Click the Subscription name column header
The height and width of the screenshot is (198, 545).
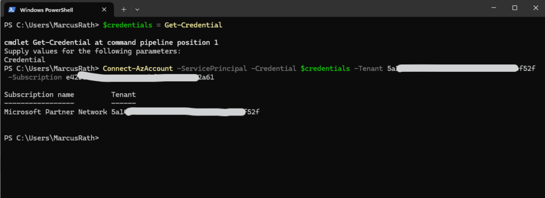click(39, 95)
